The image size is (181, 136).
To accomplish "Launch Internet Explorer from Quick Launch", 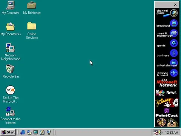I will [x=23, y=132].
